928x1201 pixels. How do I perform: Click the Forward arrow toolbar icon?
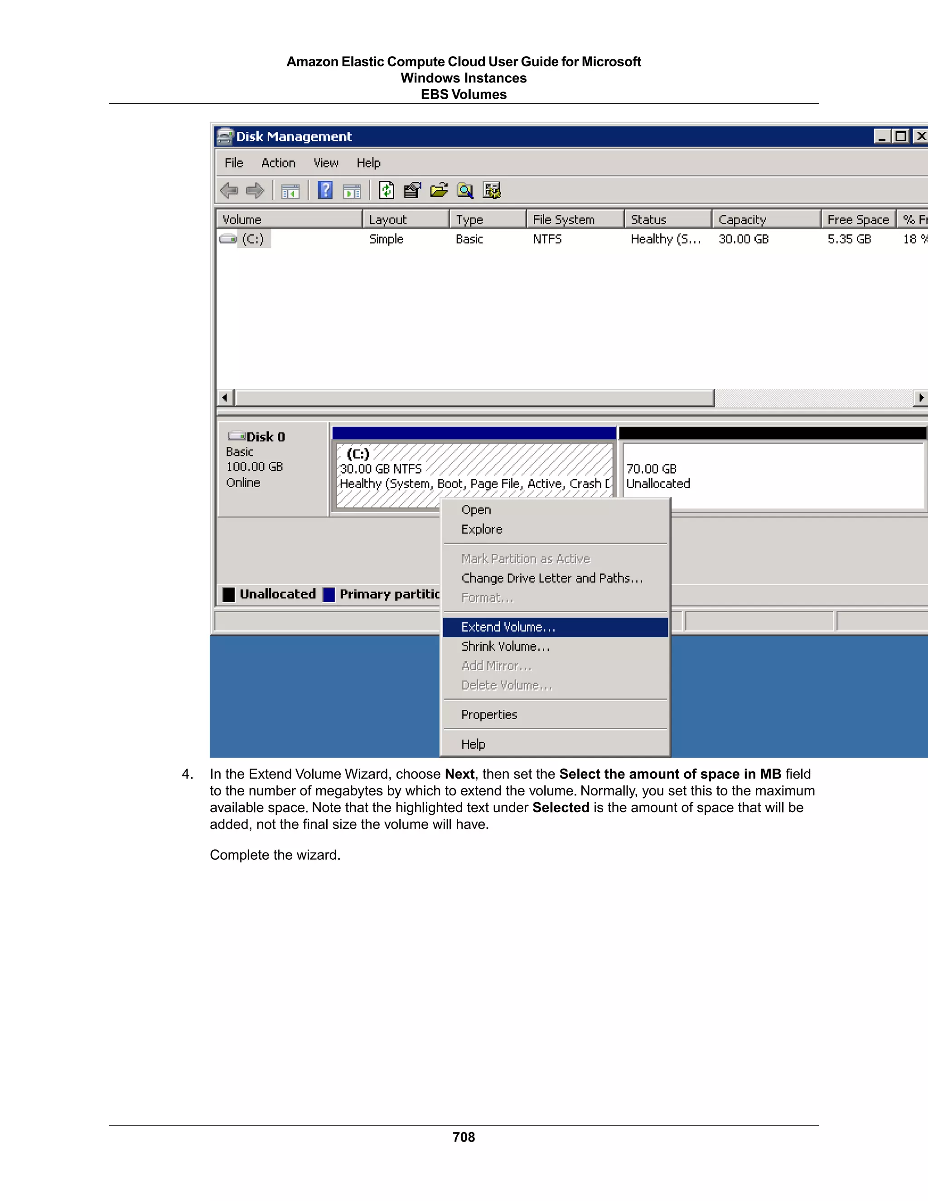[255, 191]
